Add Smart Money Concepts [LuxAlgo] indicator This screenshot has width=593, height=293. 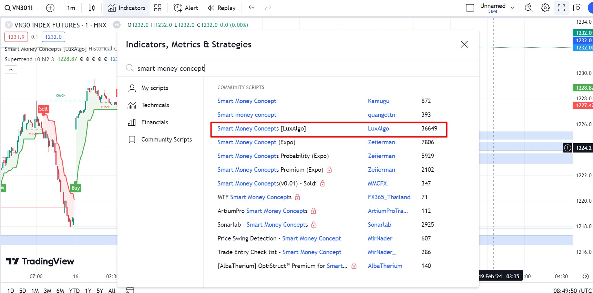click(x=261, y=128)
